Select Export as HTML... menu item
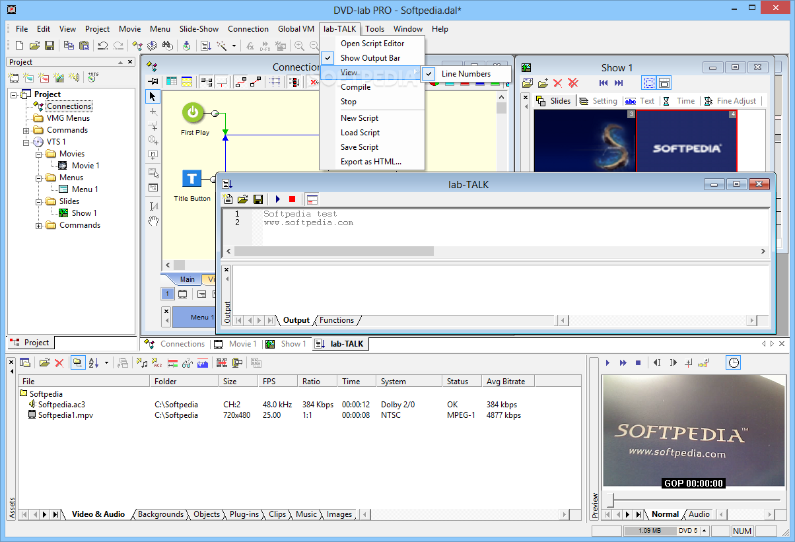Image resolution: width=795 pixels, height=542 pixels. 371,162
